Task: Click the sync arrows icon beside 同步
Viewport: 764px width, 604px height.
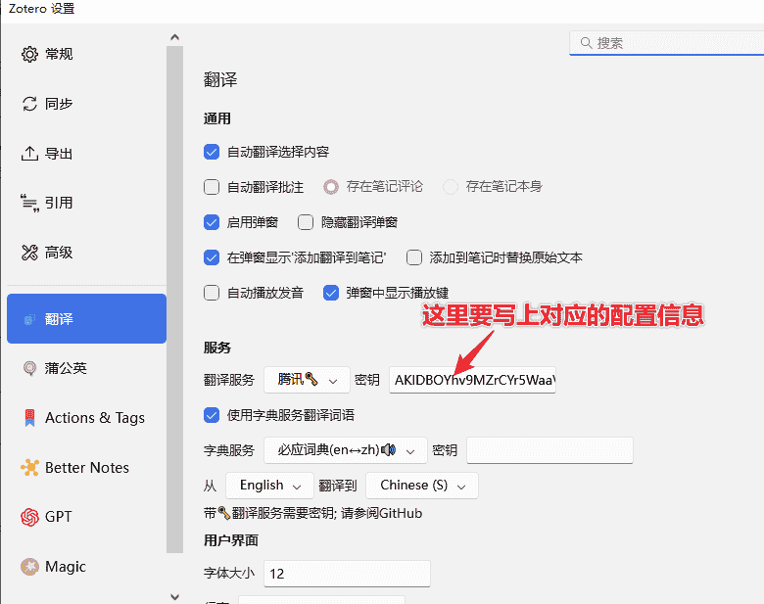Action: [x=29, y=104]
